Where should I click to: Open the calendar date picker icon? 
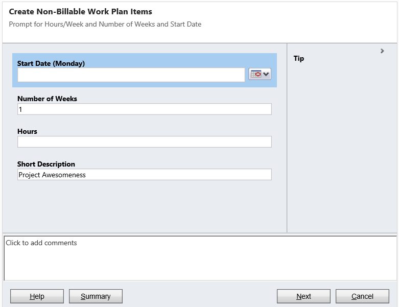click(x=256, y=74)
